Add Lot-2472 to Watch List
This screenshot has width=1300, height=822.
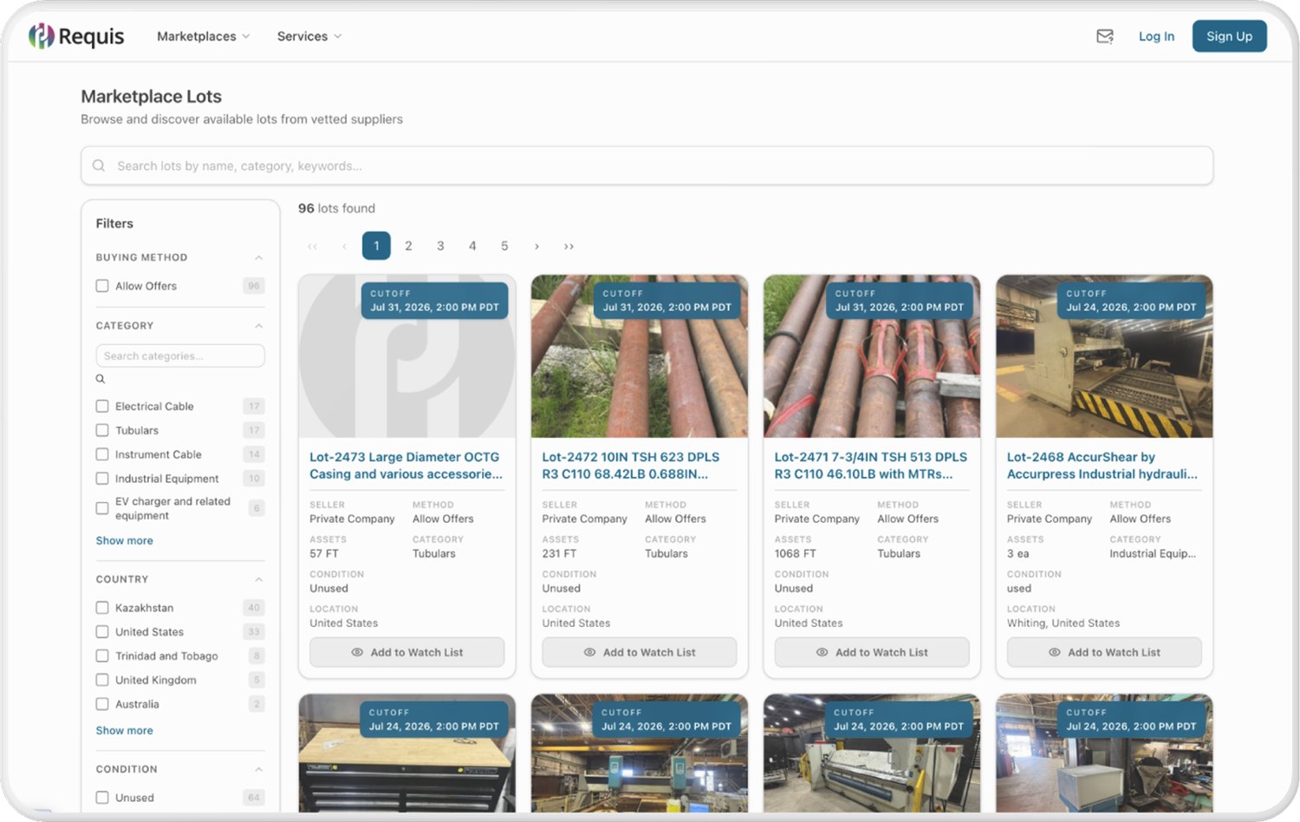click(x=640, y=652)
